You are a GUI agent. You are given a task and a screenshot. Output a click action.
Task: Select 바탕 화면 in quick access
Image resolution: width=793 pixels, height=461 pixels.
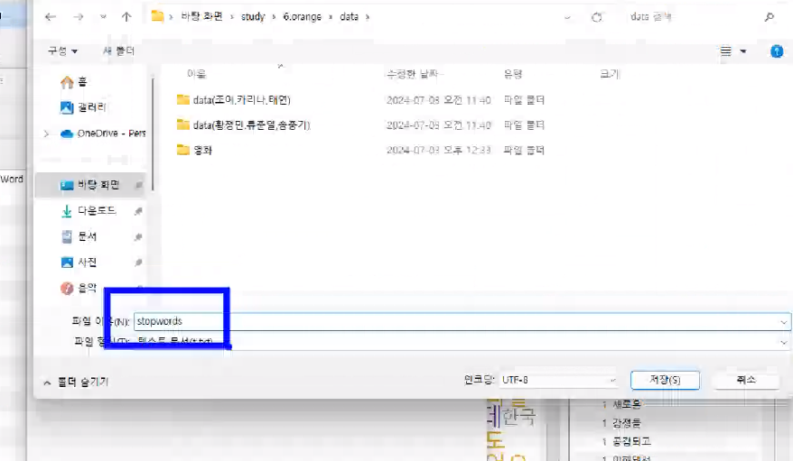pos(90,185)
